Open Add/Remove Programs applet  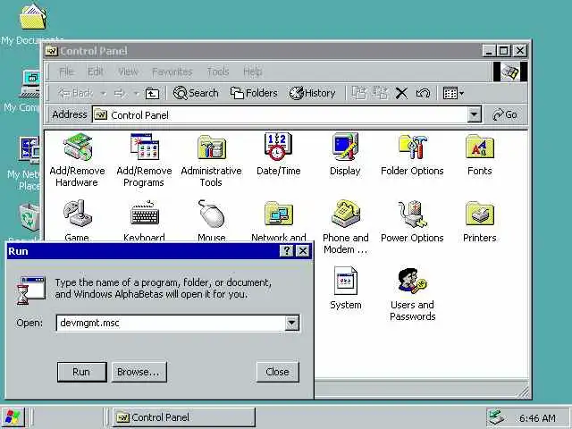pos(144,161)
